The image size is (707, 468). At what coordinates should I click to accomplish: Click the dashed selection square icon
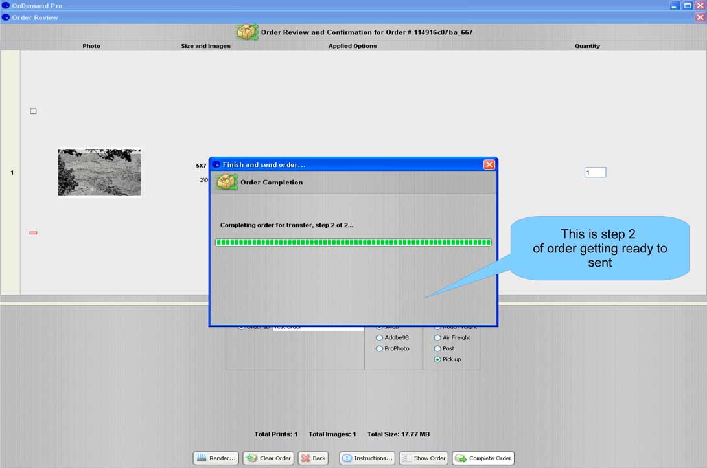[33, 111]
